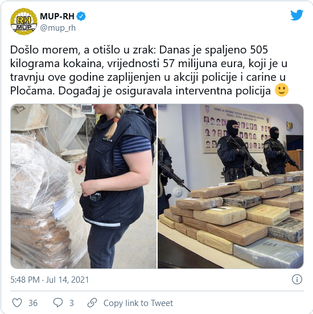Click the smiley emoji in tweet
Viewport: 313px width, 314px height.
[x=282, y=90]
